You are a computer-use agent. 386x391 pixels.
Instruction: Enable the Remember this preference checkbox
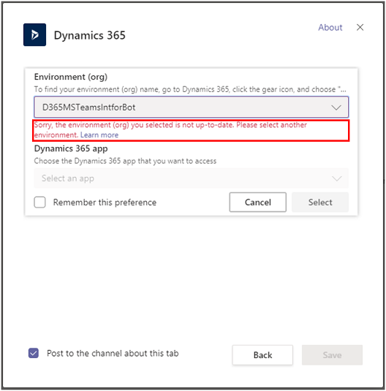tap(40, 202)
